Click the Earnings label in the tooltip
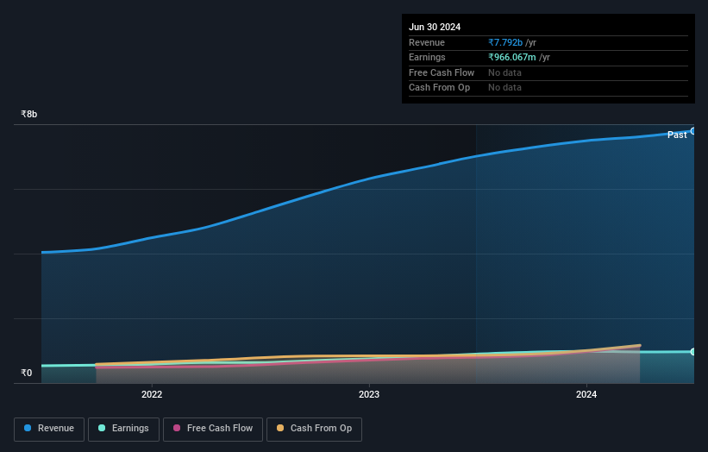708x452 pixels. click(427, 57)
